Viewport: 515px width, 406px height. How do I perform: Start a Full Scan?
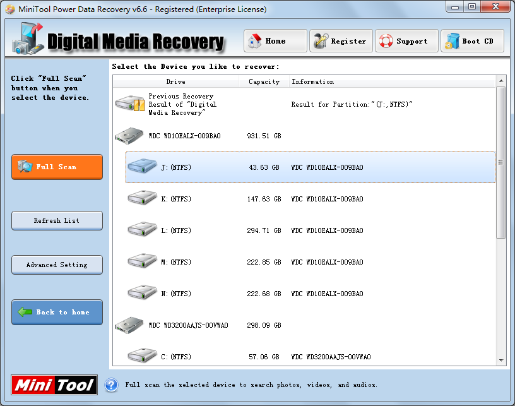point(57,167)
